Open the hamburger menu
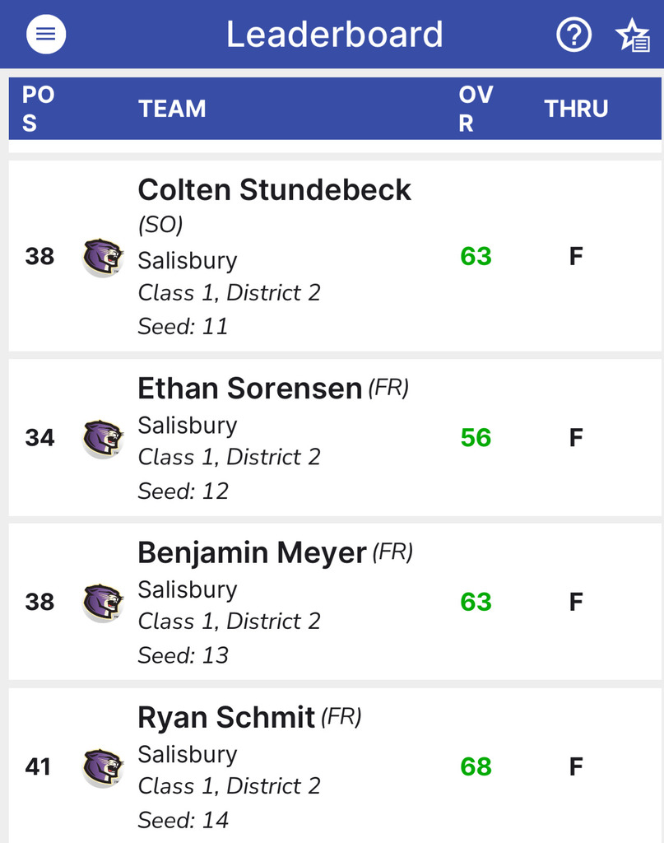 click(x=46, y=35)
